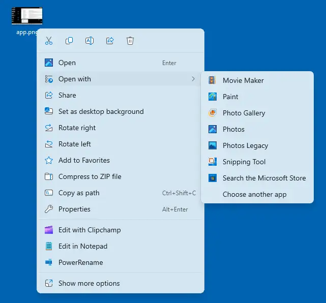Click the star icon for Favorites

click(49, 160)
